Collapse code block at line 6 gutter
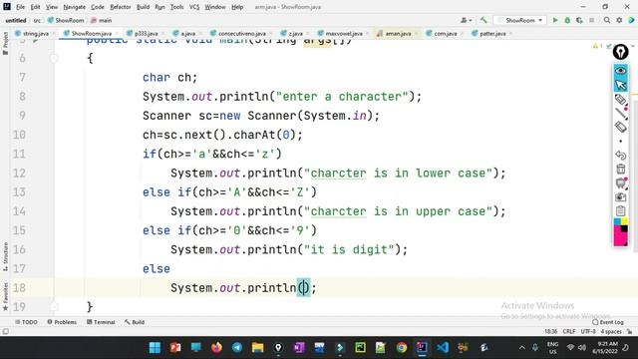This screenshot has height=359, width=638. click(53, 58)
